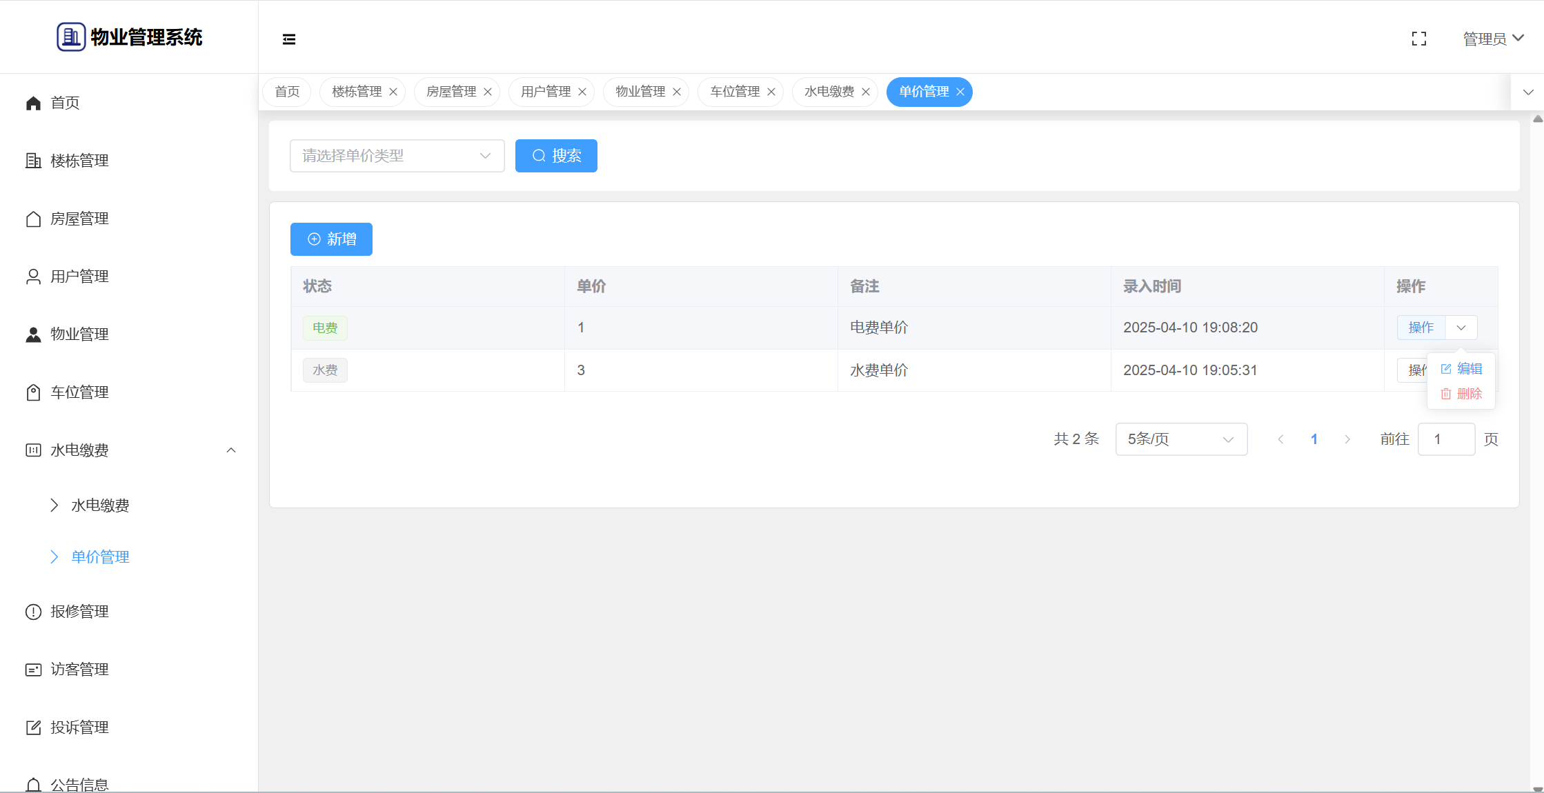Open 投诉管理 complaints in sidebar
Screen dimensions: 1544x793
(x=79, y=727)
